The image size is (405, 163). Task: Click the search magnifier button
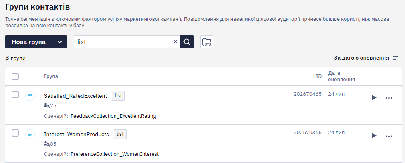[187, 42]
